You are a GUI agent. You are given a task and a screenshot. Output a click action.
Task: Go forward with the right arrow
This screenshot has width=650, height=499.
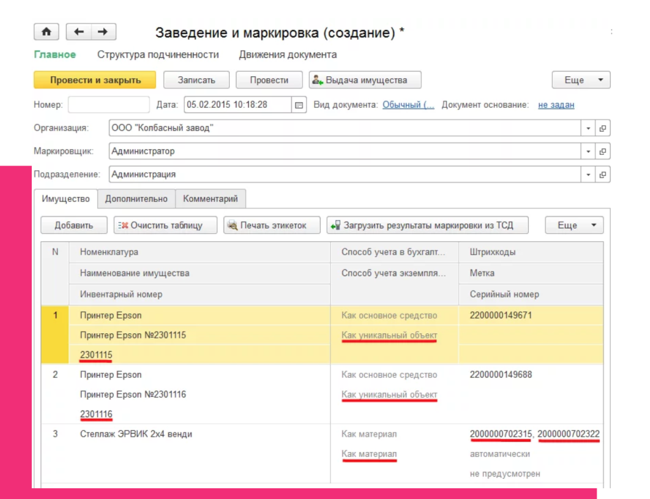(103, 32)
